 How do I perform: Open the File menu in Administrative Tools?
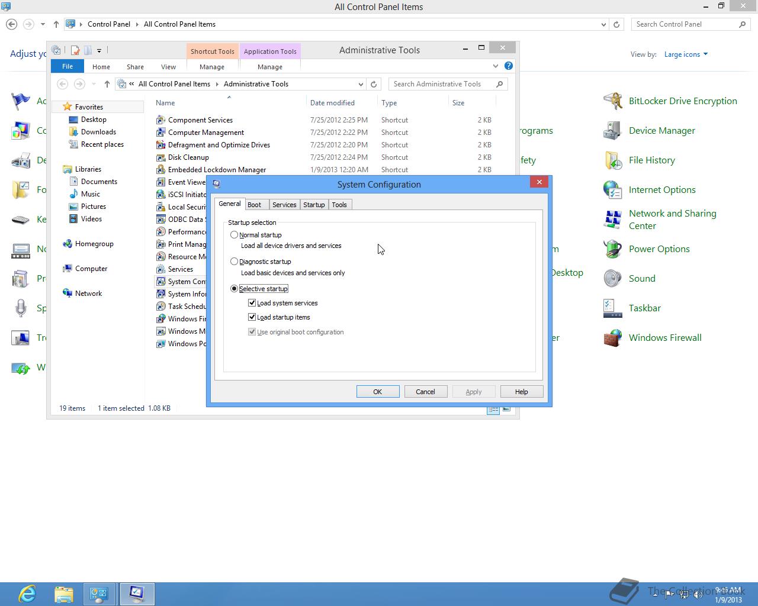68,66
